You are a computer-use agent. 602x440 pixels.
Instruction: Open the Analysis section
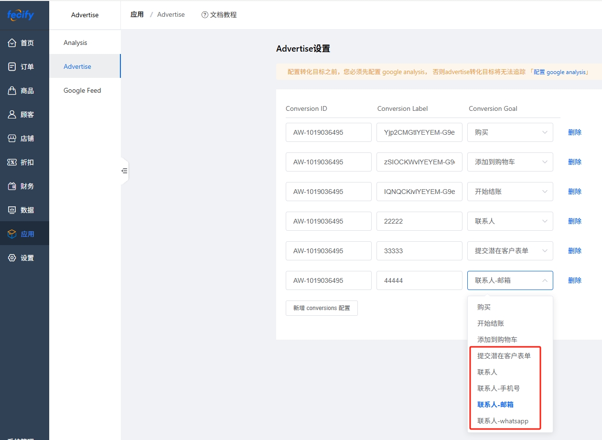tap(75, 43)
